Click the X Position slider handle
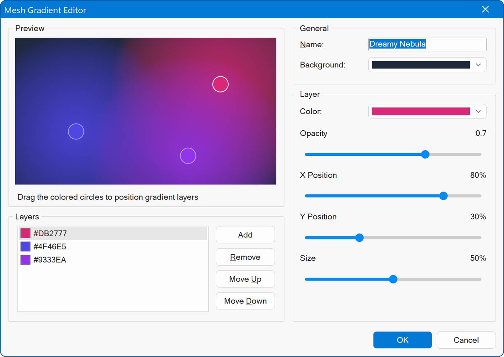This screenshot has height=357, width=504. (443, 196)
